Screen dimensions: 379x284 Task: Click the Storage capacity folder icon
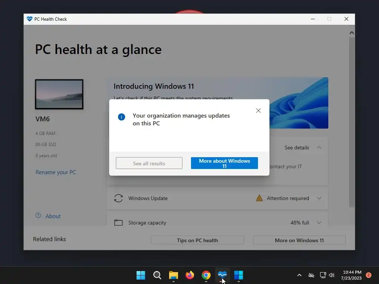[118, 222]
